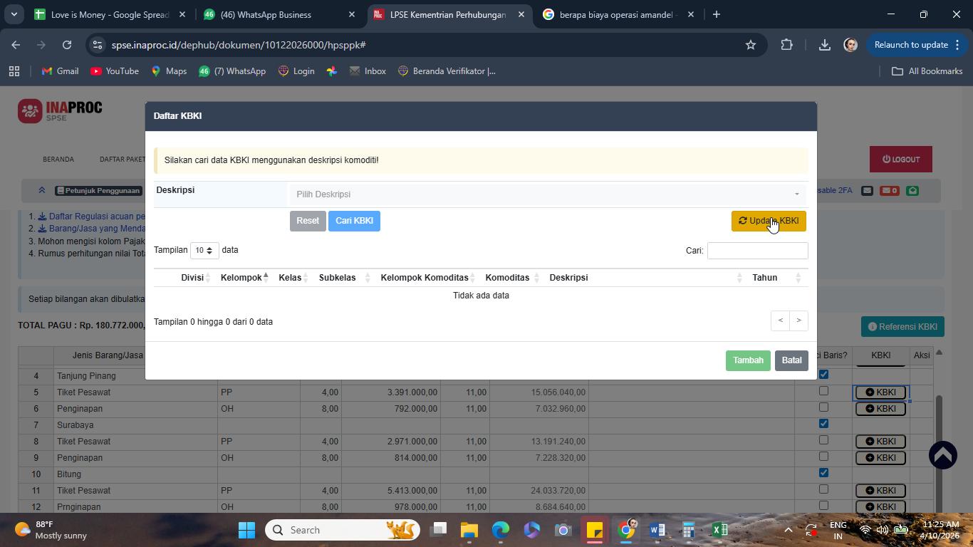This screenshot has height=547, width=973.
Task: Open the Chrome profile avatar
Action: [850, 45]
